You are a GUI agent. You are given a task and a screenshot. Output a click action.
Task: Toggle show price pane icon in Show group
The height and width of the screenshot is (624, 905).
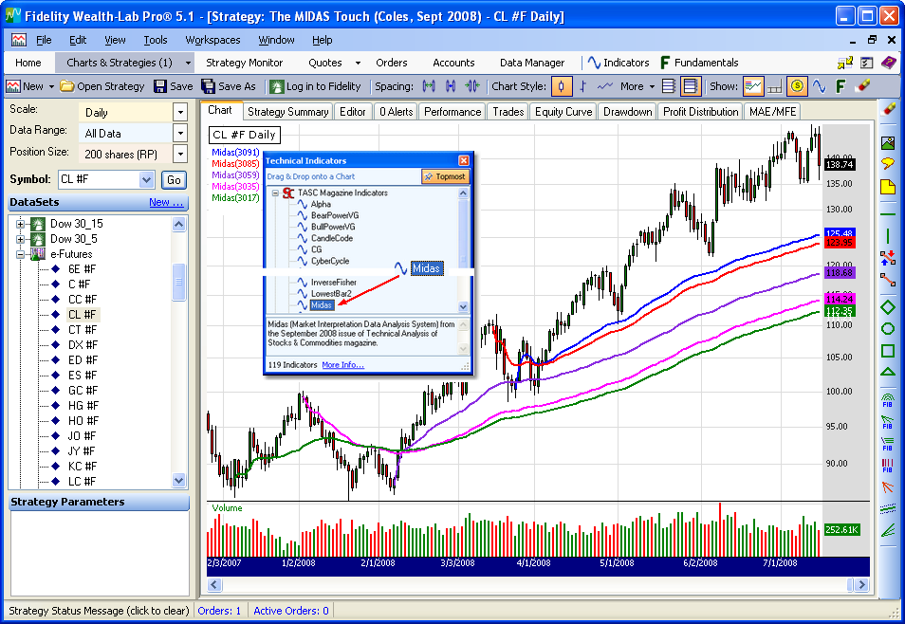tap(753, 86)
